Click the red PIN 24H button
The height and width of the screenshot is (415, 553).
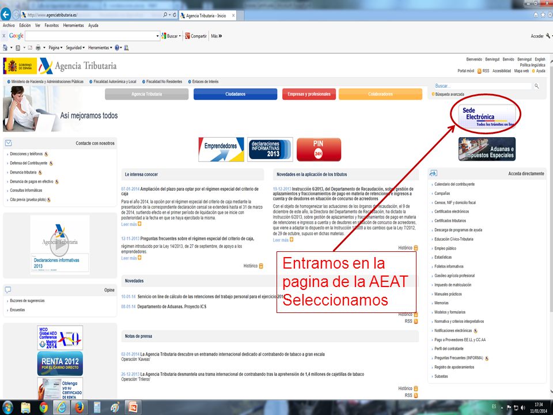(x=319, y=149)
